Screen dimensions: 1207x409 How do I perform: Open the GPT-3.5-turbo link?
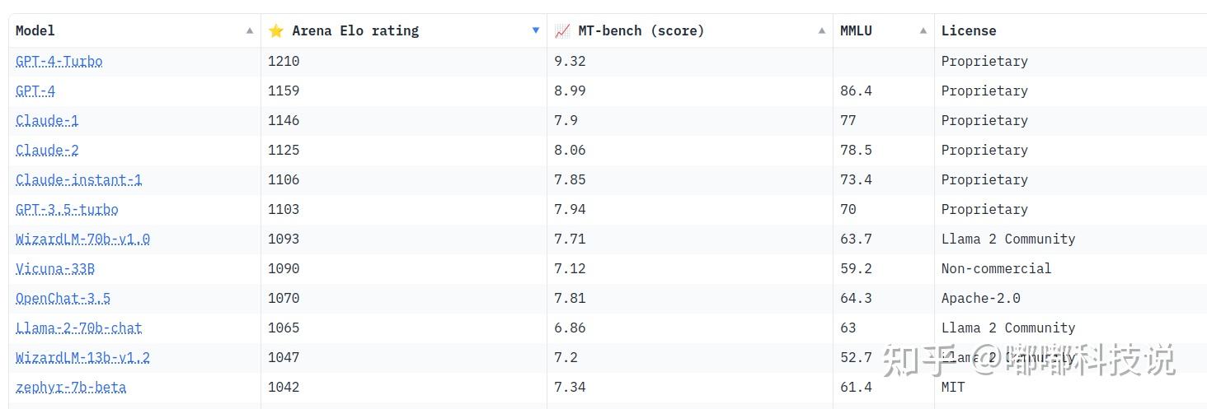pos(67,210)
